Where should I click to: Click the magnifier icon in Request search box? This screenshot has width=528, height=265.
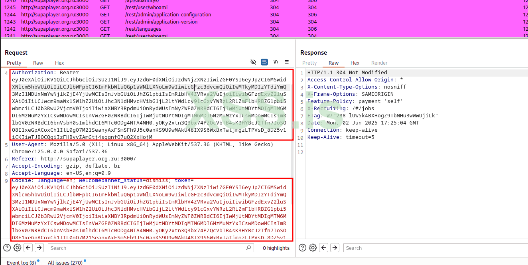(248, 248)
